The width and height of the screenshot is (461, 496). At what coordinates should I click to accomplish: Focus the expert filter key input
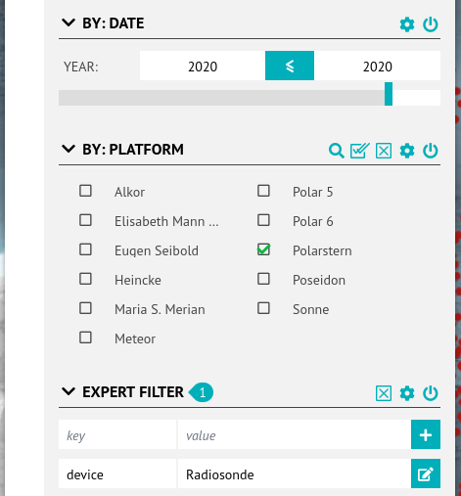point(117,434)
